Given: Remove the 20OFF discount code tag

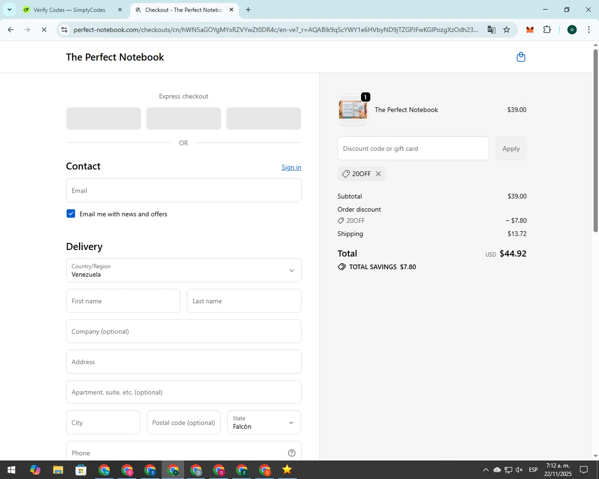Looking at the screenshot, I should 378,174.
